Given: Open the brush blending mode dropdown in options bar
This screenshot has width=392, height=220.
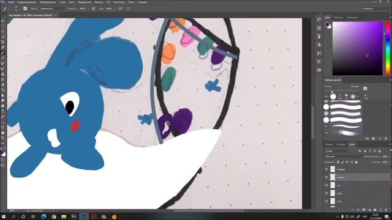Looking at the screenshot, I should (51, 9).
